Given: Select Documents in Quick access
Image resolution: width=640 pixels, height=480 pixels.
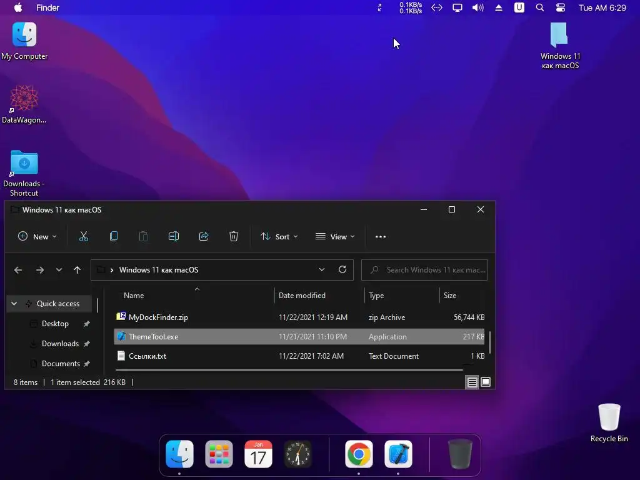Looking at the screenshot, I should click(61, 364).
